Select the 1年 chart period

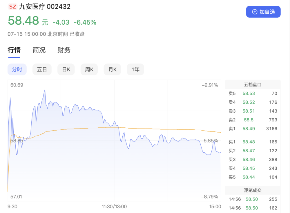tap(135, 69)
